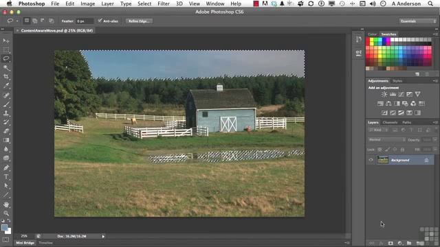Open the status bar info arrow menu

[103, 236]
